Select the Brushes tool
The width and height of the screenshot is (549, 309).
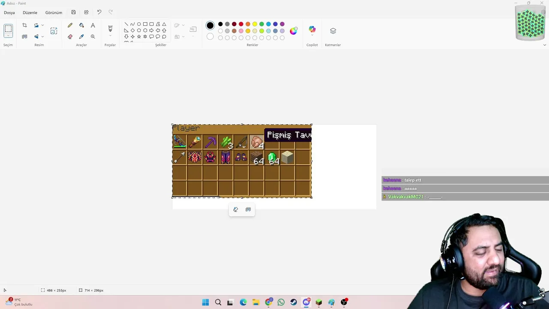[x=110, y=28]
